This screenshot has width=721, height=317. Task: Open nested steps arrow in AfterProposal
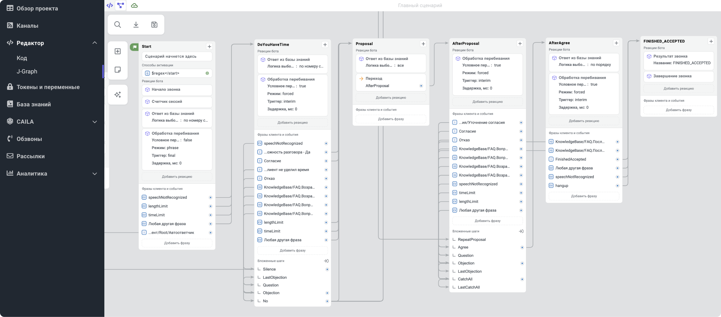521,231
